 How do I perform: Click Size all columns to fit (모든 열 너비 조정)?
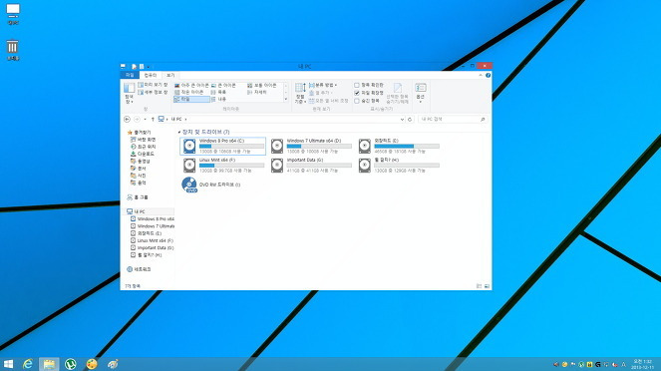(328, 101)
